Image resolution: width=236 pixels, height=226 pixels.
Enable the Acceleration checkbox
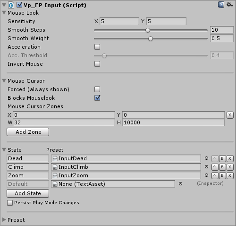[x=97, y=47]
